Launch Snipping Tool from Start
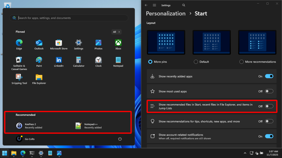 (19, 79)
